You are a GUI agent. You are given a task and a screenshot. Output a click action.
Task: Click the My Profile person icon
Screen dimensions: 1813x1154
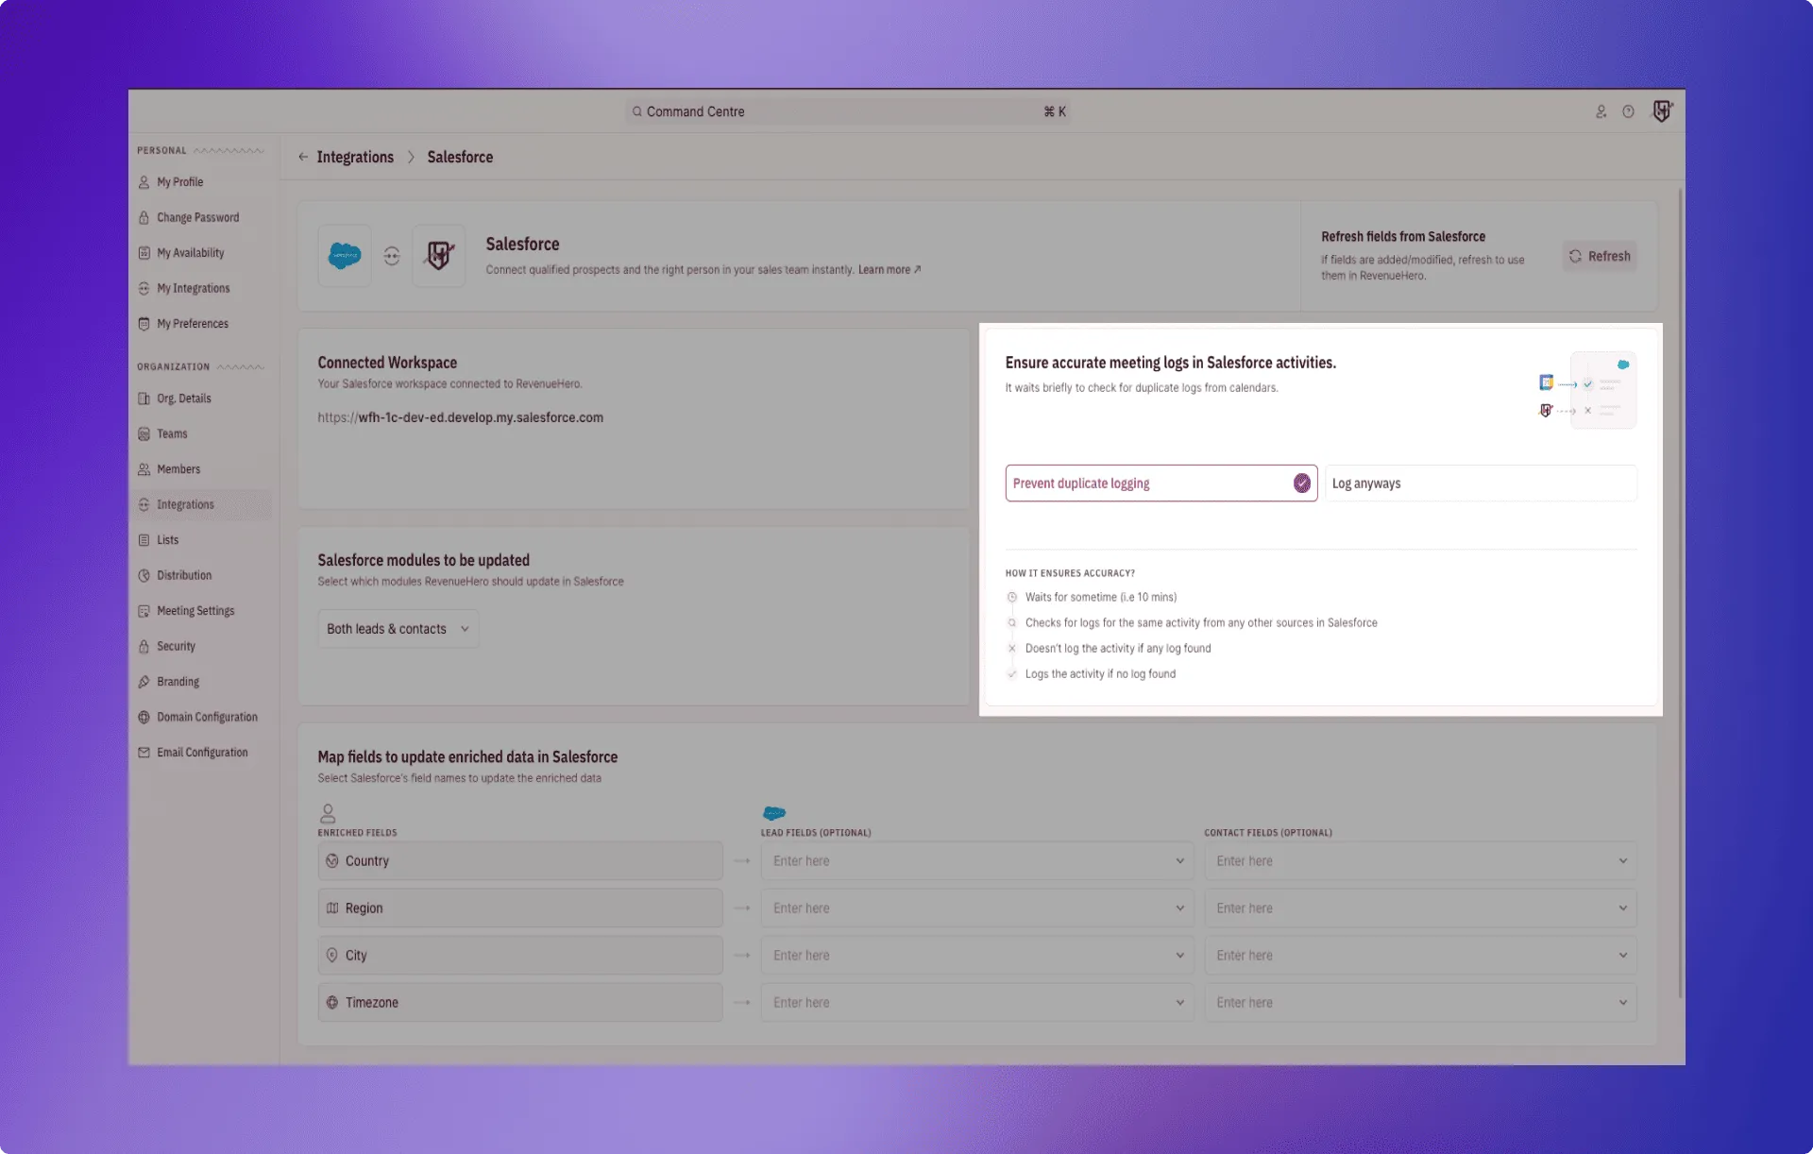pos(144,182)
